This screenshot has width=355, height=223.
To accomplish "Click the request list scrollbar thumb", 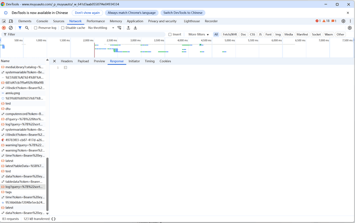I will [x=47, y=184].
